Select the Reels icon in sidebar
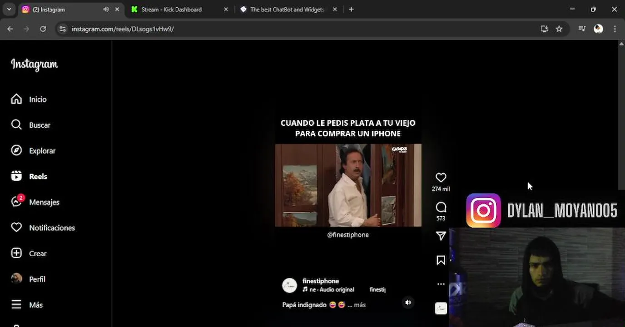 click(16, 176)
